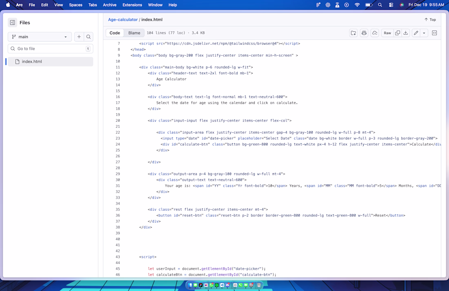The height and width of the screenshot is (291, 449).
Task: Open Visual Studio Code from the Dock
Action: [x=222, y=285]
